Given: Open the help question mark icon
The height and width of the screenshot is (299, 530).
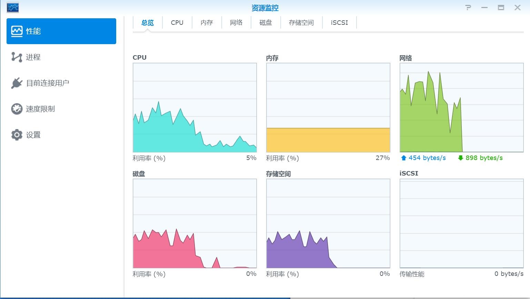Looking at the screenshot, I should coord(468,8).
